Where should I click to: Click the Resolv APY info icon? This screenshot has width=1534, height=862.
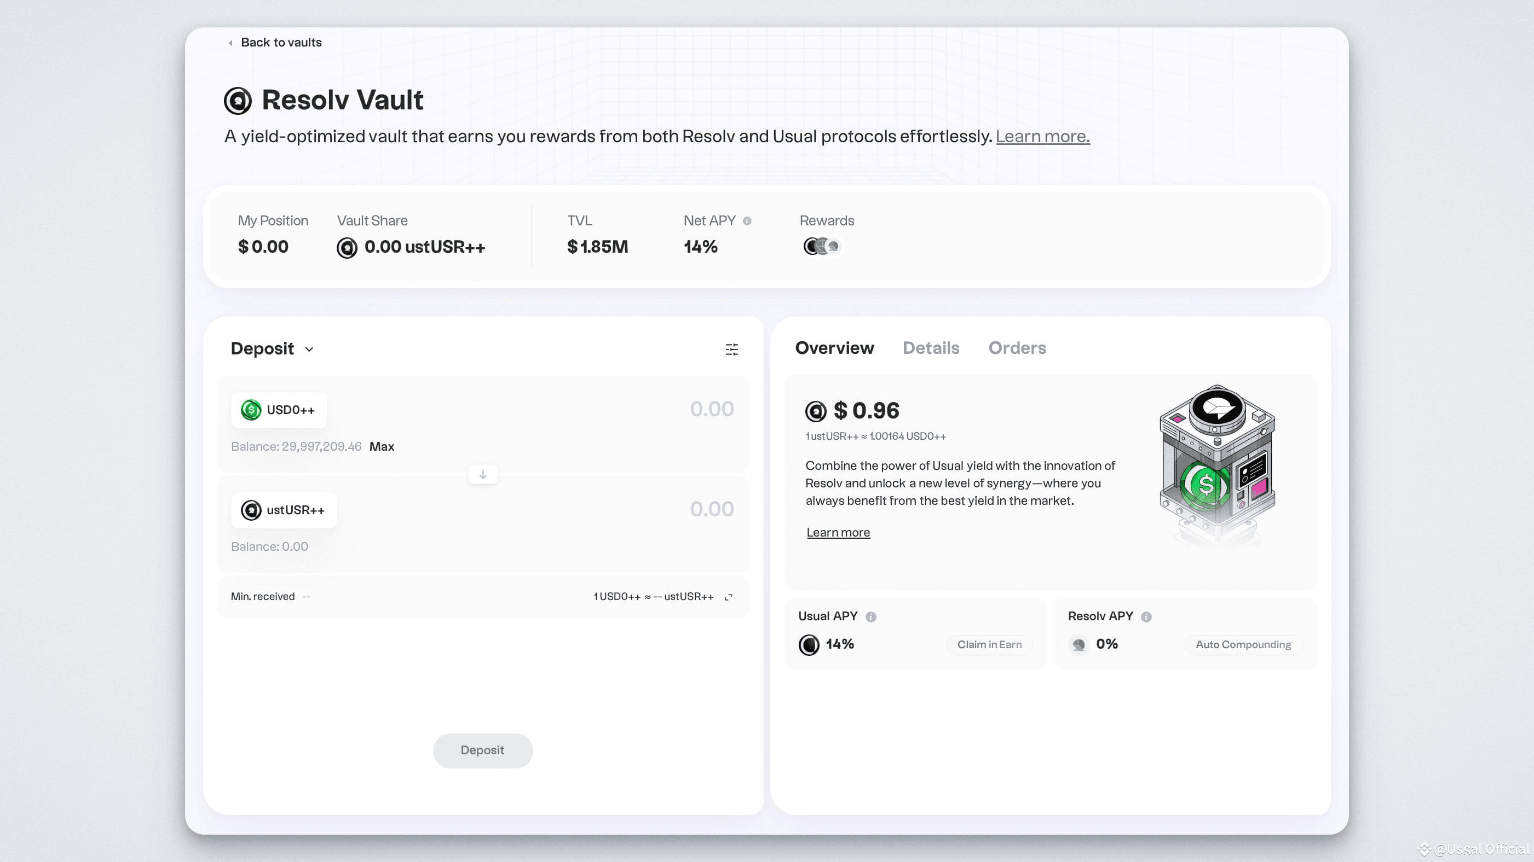point(1146,618)
